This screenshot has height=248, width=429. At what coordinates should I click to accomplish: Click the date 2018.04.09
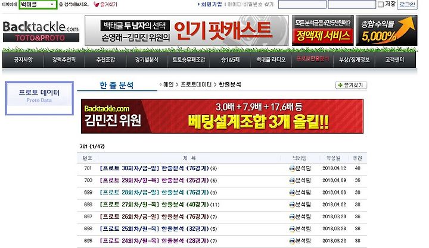334,180
